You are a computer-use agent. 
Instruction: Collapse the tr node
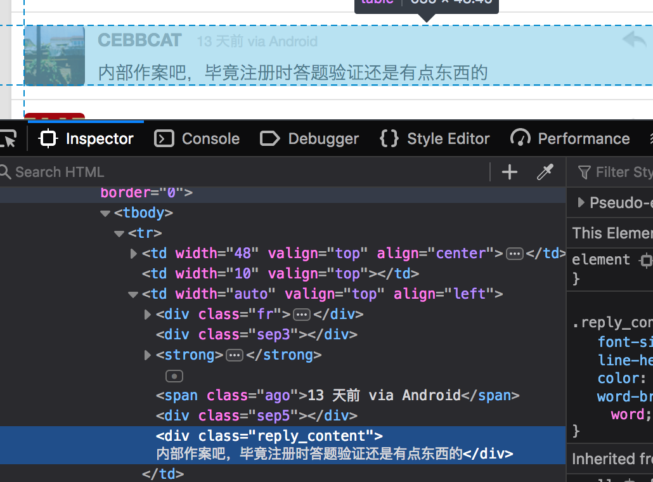[x=119, y=233]
